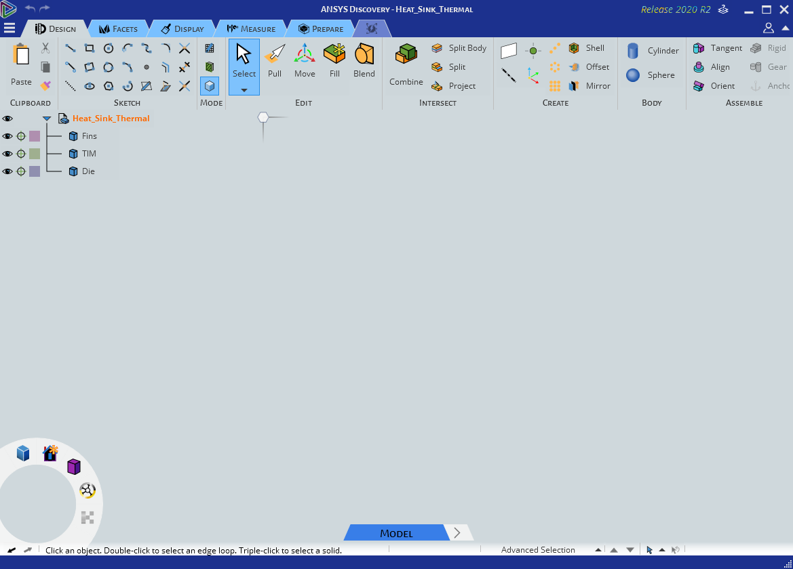Switch to the Facets tab

point(118,28)
